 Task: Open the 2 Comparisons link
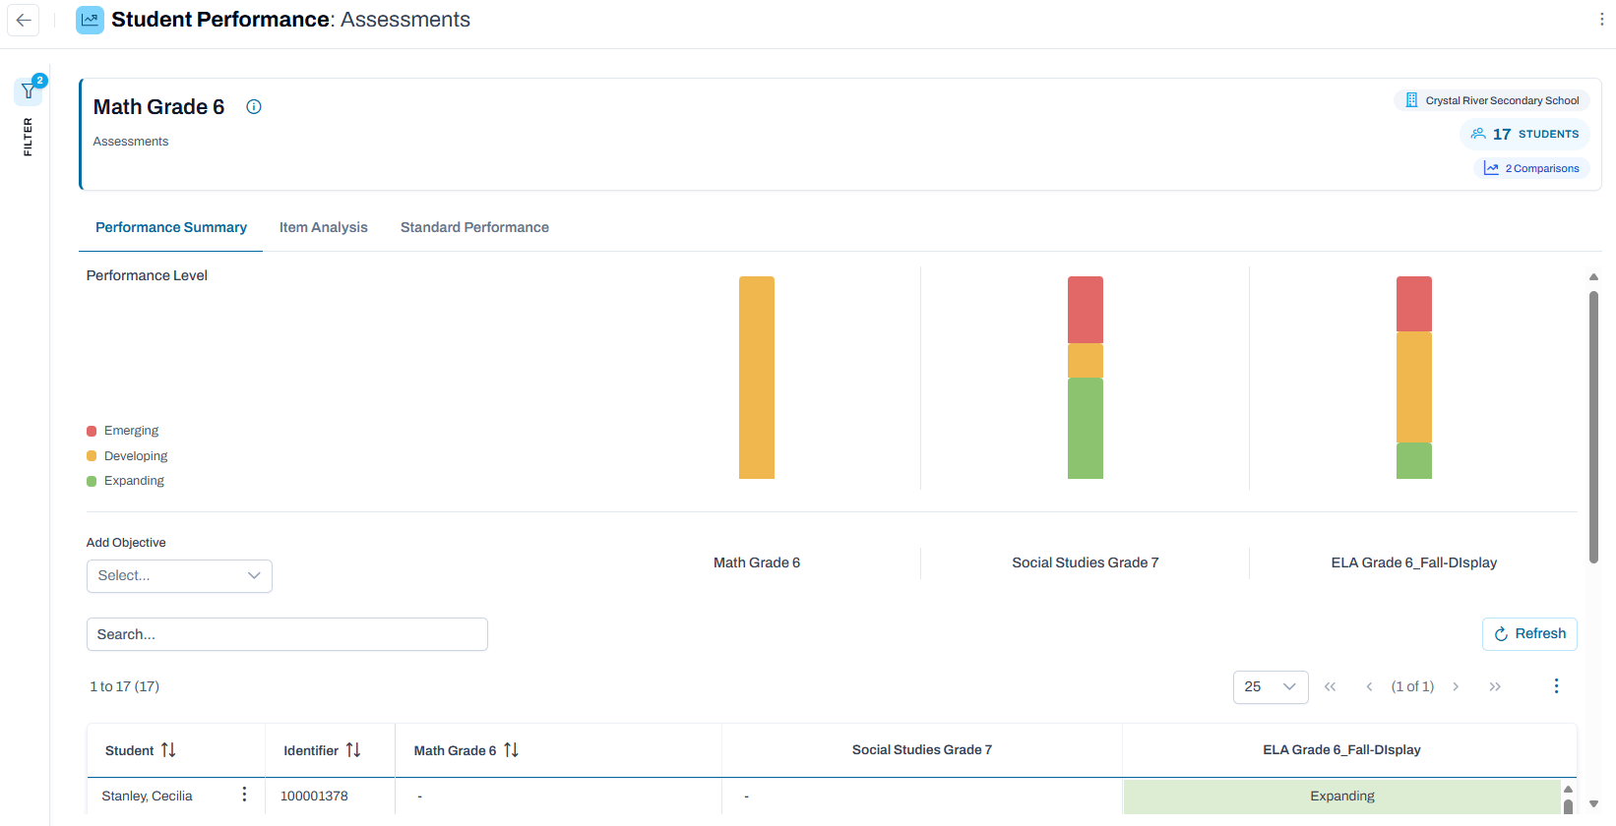1531,169
